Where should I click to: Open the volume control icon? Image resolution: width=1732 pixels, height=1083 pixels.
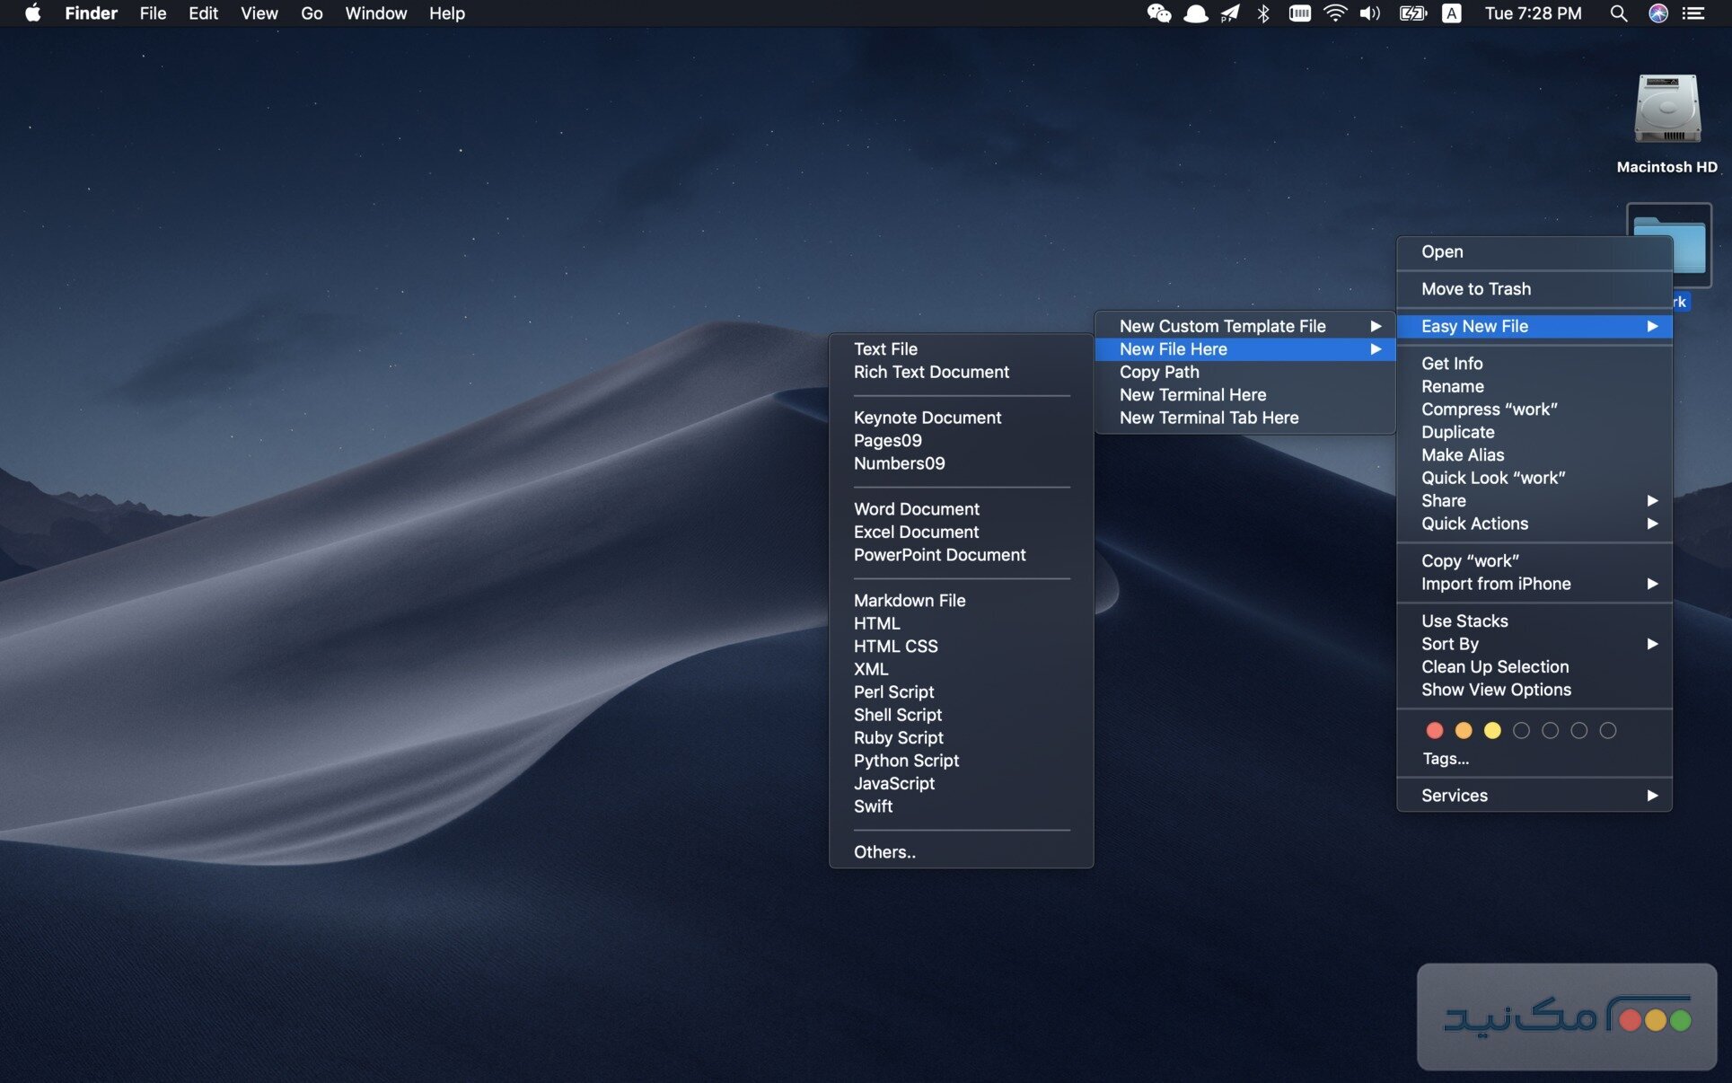(1369, 13)
